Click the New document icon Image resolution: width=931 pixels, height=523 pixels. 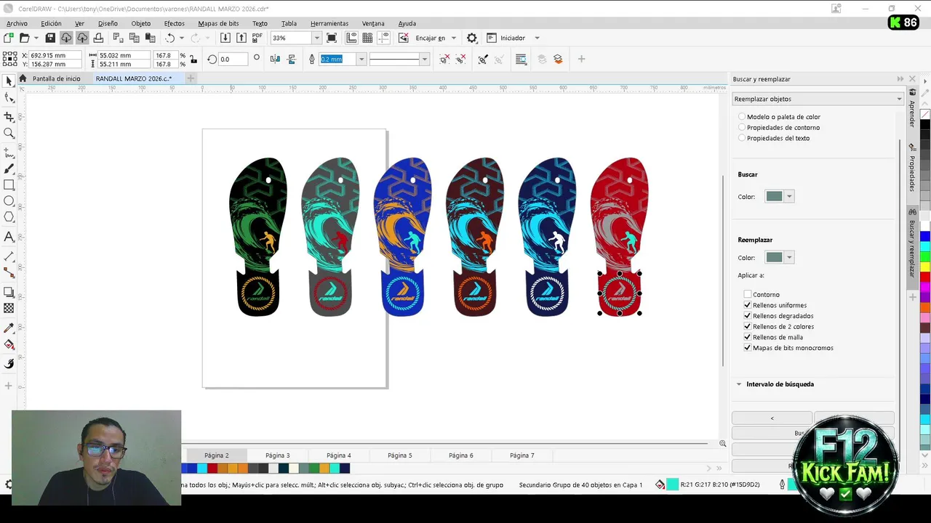9,38
